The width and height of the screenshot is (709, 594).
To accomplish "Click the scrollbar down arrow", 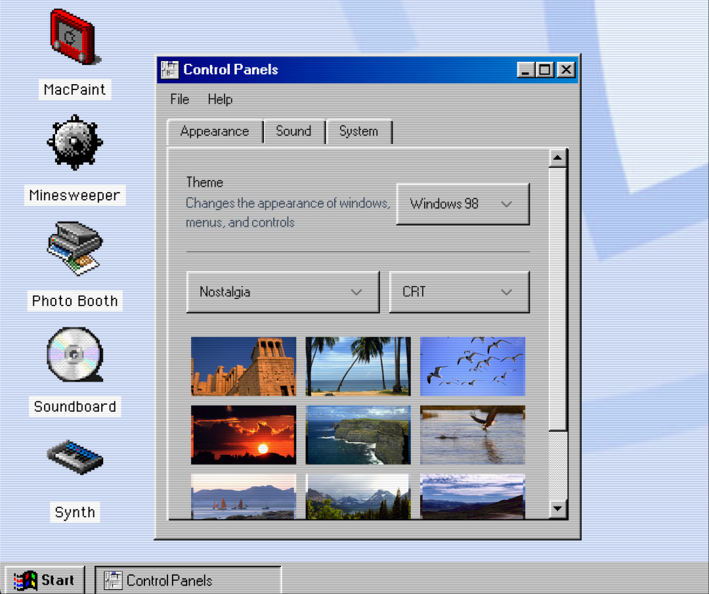I will 557,509.
